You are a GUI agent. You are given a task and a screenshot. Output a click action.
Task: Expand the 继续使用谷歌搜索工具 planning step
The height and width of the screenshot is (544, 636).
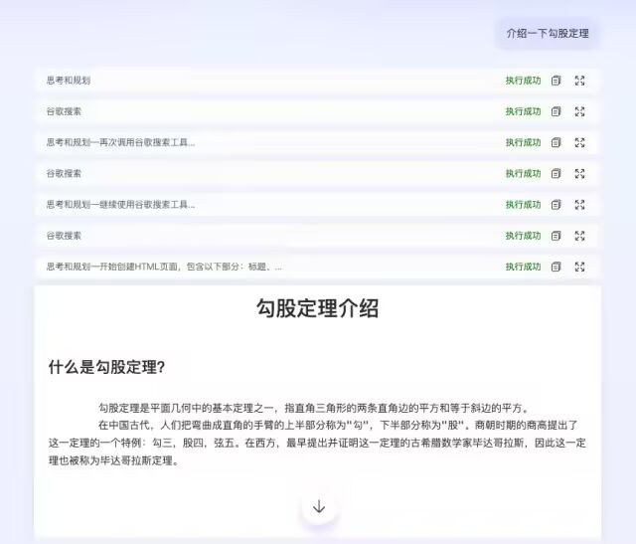click(580, 205)
